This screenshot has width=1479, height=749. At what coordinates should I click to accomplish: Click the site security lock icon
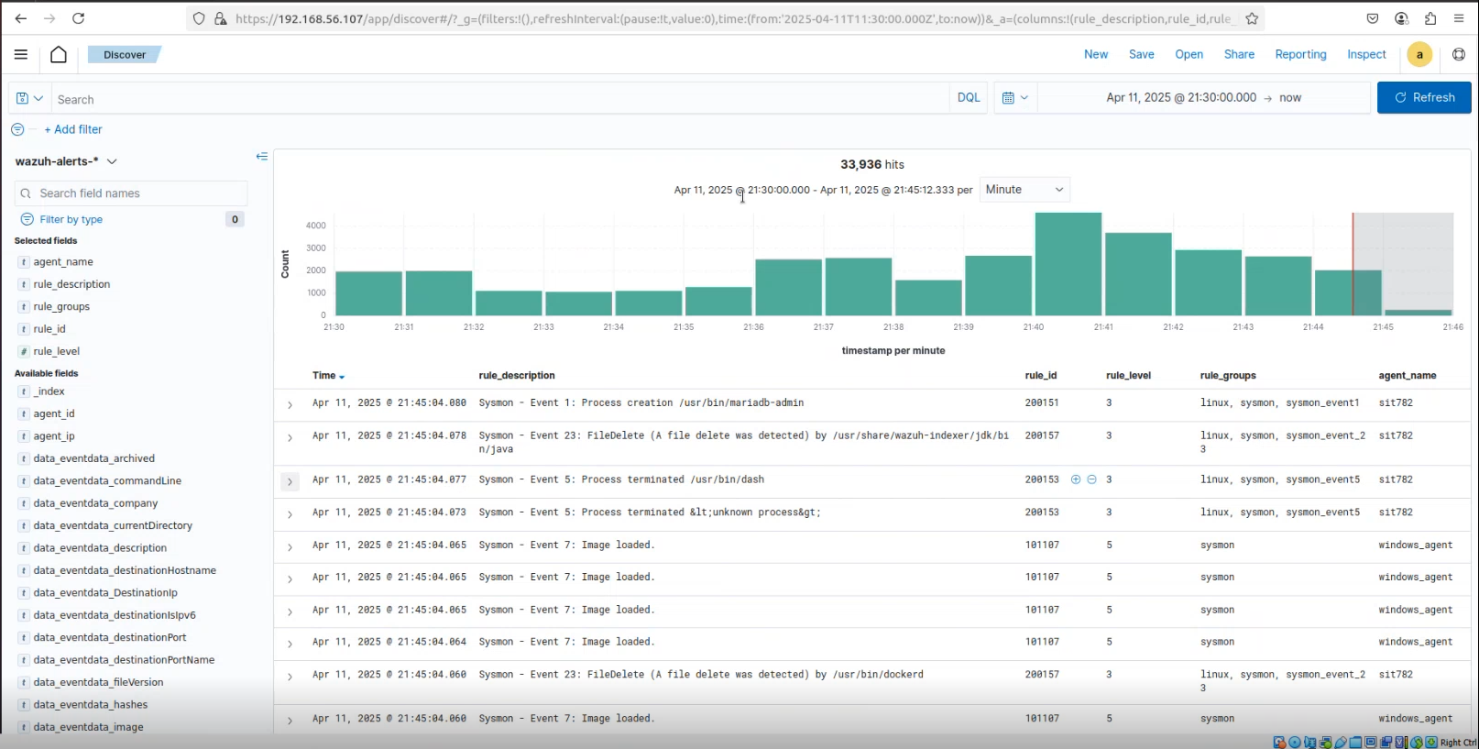(221, 18)
